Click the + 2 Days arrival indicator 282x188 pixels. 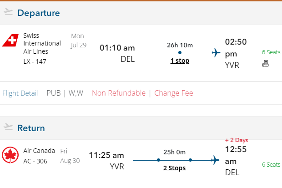[x=237, y=140]
